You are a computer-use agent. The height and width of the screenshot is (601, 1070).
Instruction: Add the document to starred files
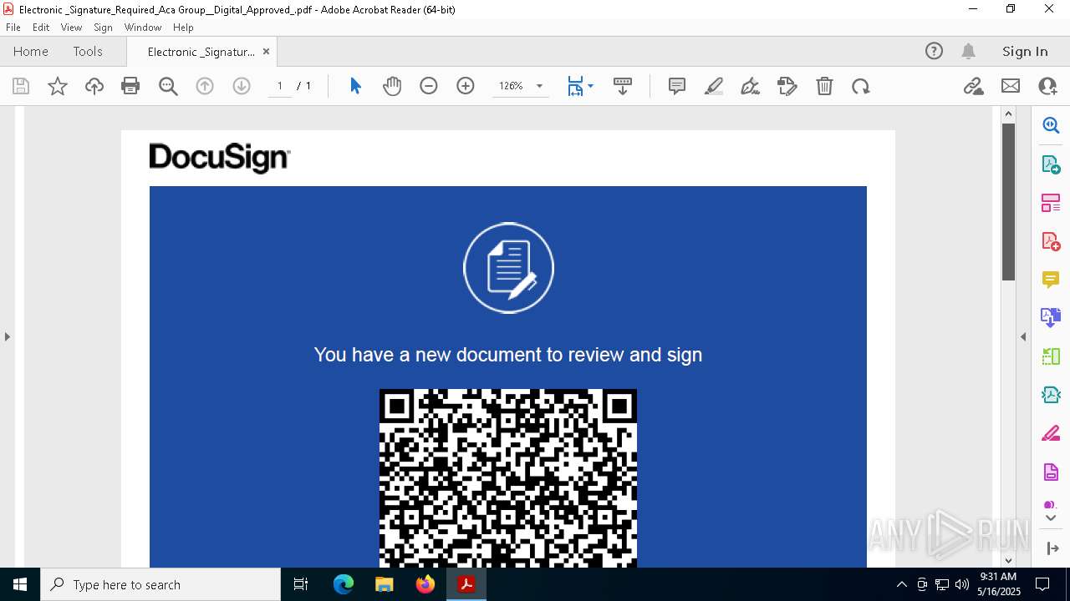(x=58, y=86)
